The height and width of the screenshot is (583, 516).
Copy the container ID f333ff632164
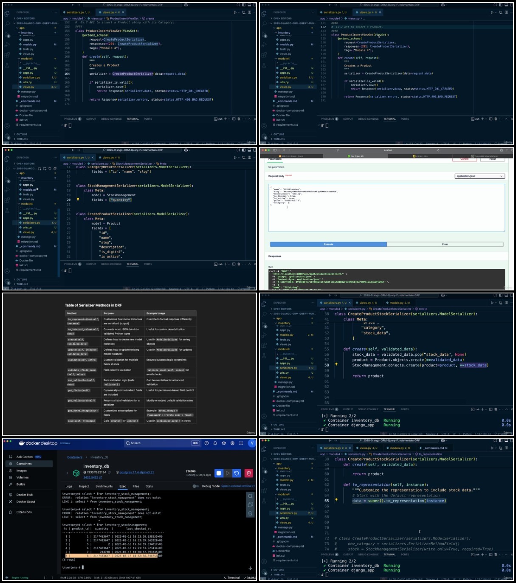[109, 472]
